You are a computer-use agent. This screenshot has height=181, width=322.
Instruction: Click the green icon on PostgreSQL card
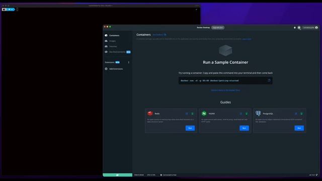coord(302,114)
